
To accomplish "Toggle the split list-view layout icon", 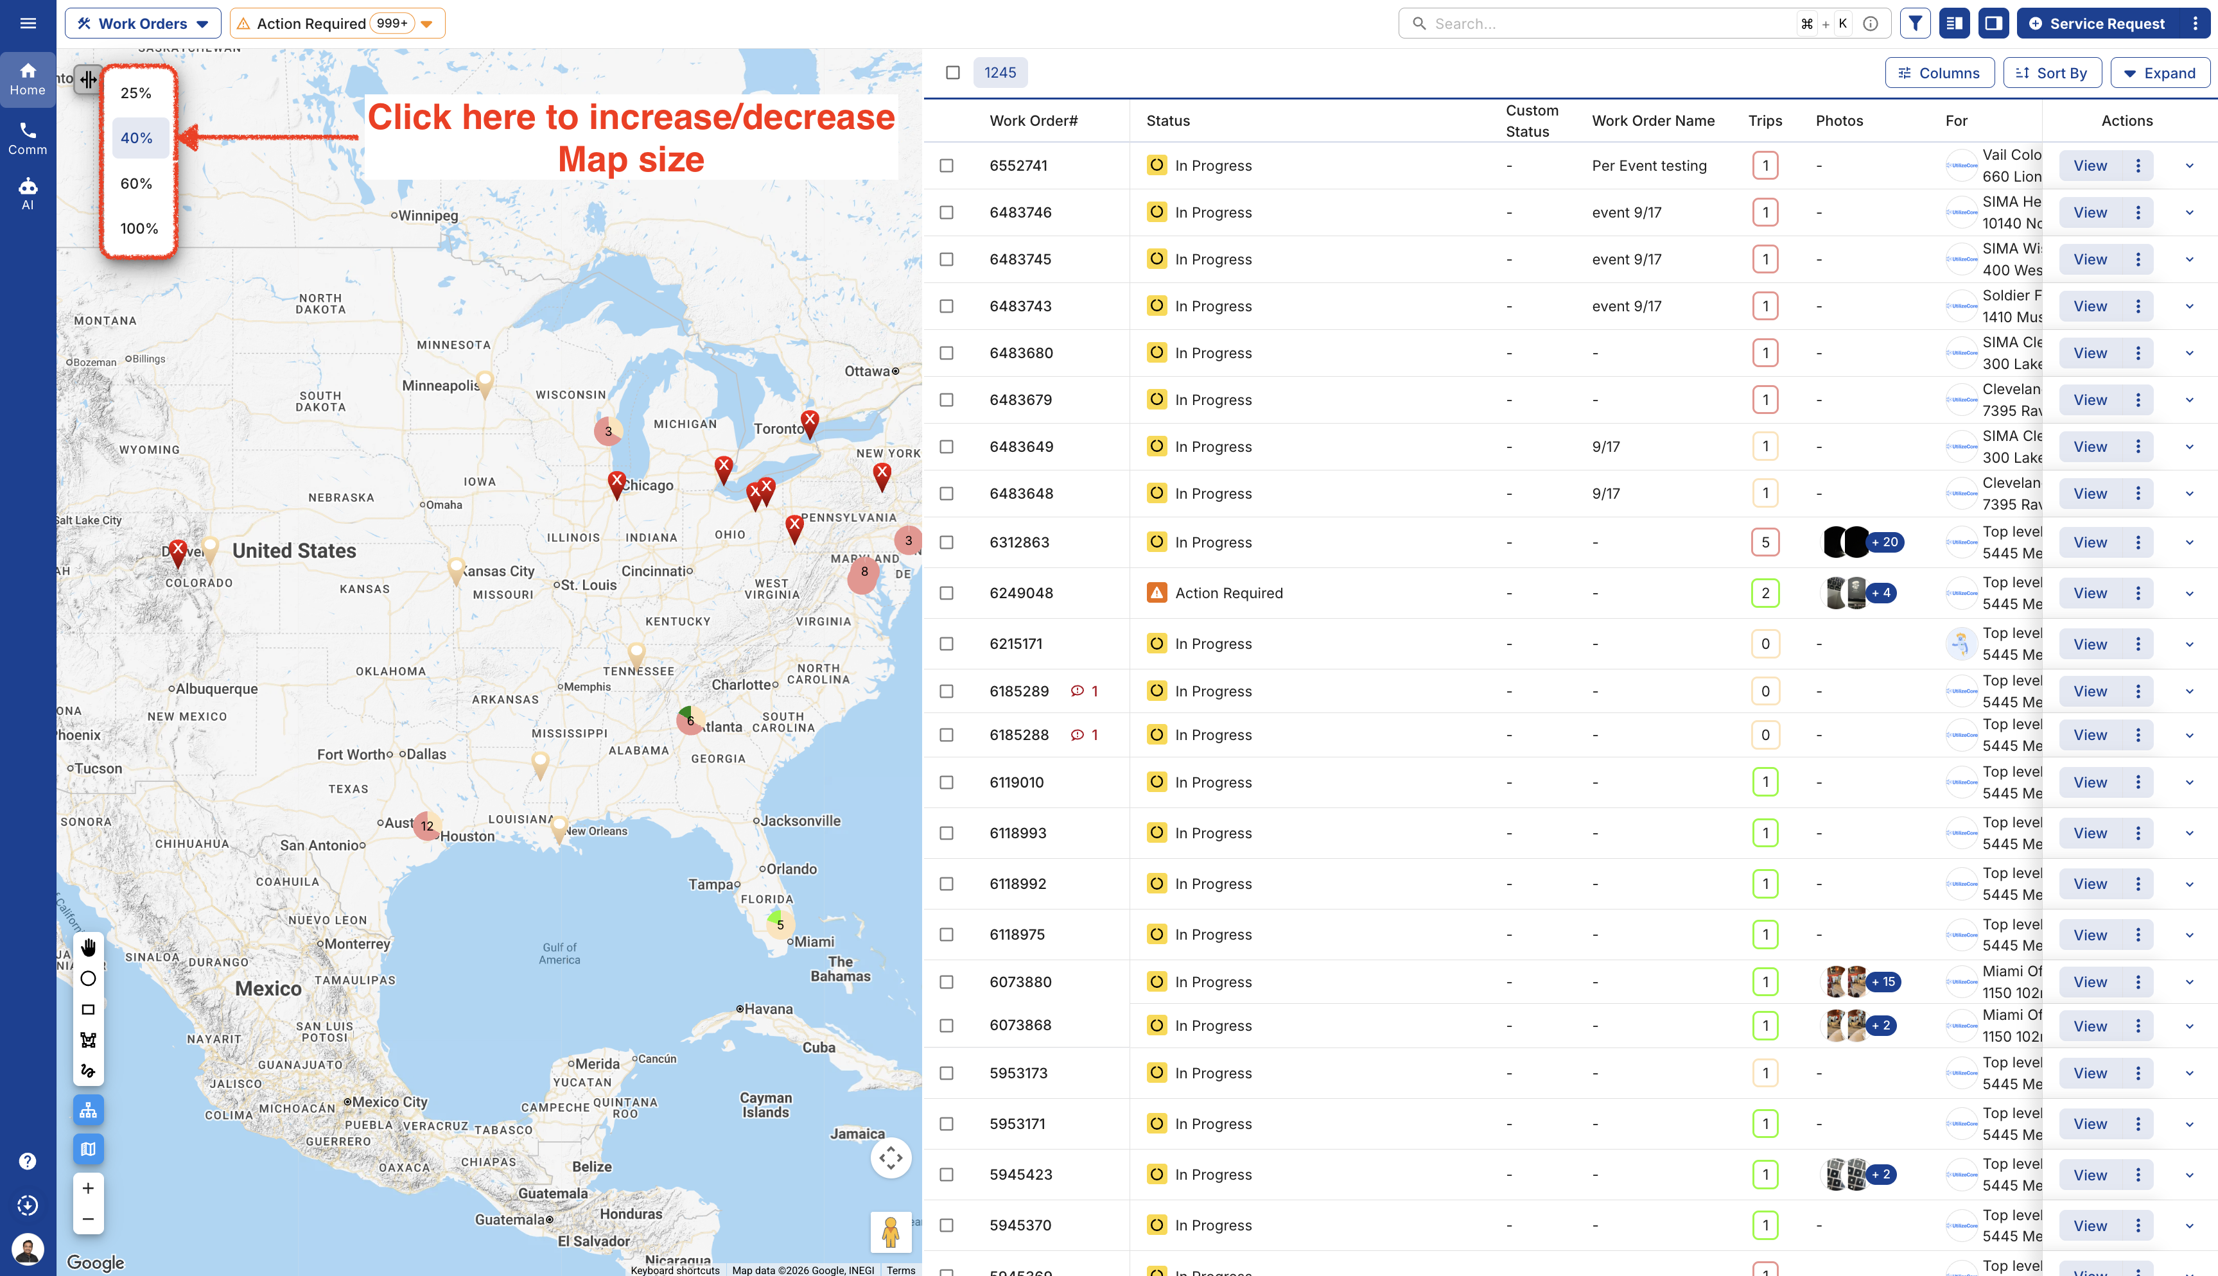I will [1954, 24].
